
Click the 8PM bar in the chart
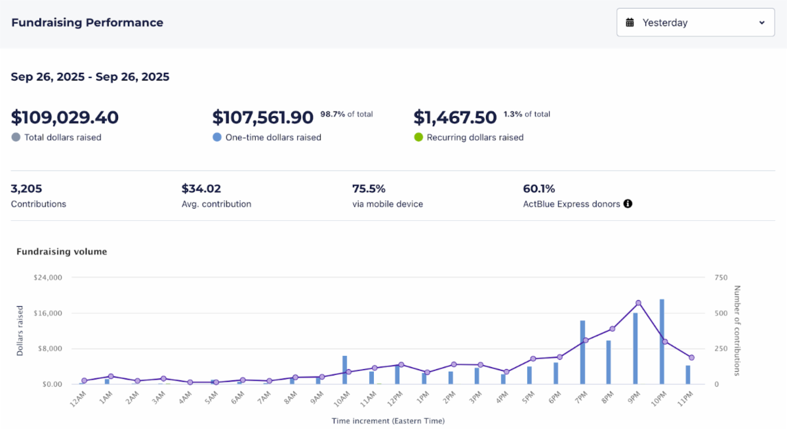(x=609, y=362)
